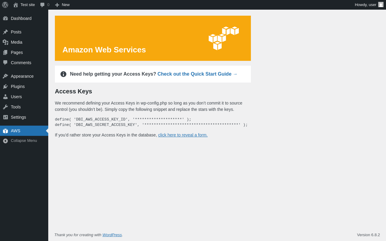Click the Comments speech bubble sidebar icon
The height and width of the screenshot is (241, 386).
click(5, 63)
